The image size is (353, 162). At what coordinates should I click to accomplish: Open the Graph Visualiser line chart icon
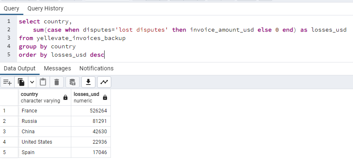(x=104, y=82)
